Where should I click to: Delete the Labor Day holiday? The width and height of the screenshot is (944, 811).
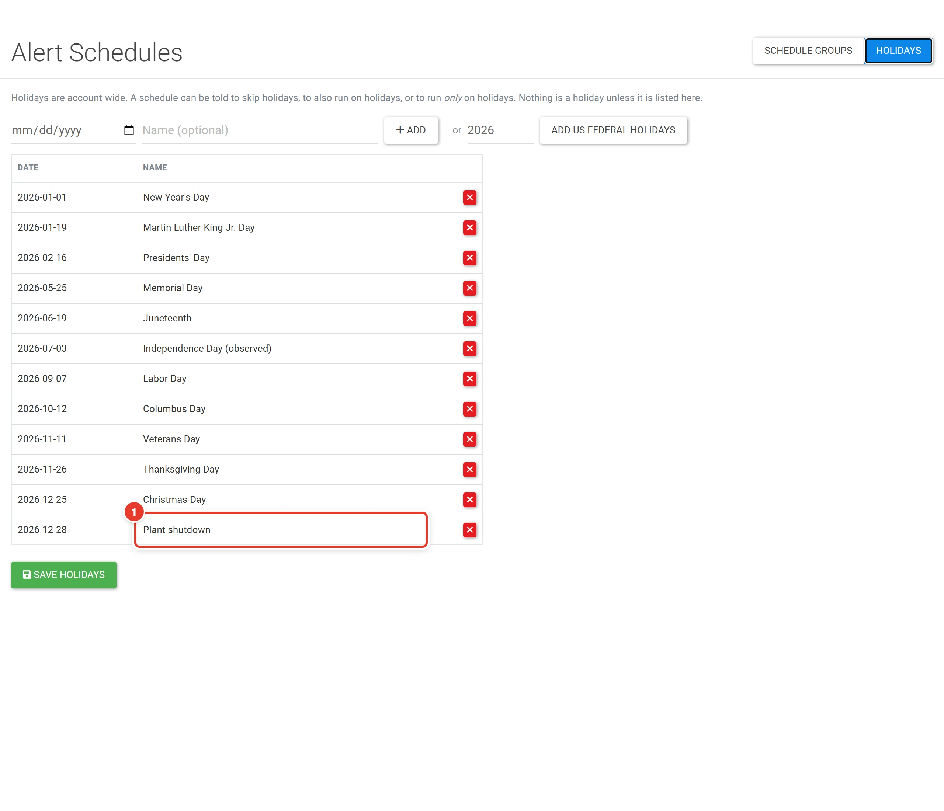[x=470, y=379]
